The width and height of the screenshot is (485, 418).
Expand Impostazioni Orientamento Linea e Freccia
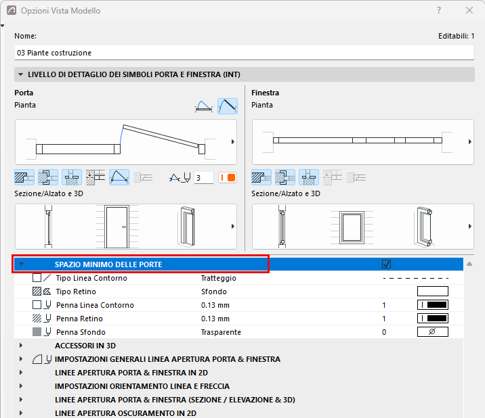click(x=21, y=386)
